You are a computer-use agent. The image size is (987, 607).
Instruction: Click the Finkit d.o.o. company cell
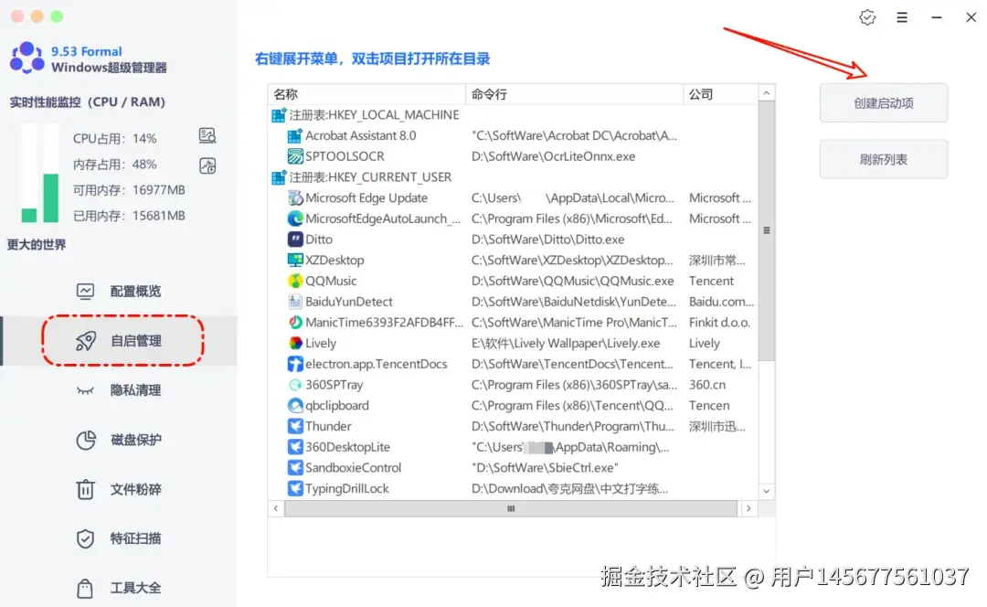[719, 323]
